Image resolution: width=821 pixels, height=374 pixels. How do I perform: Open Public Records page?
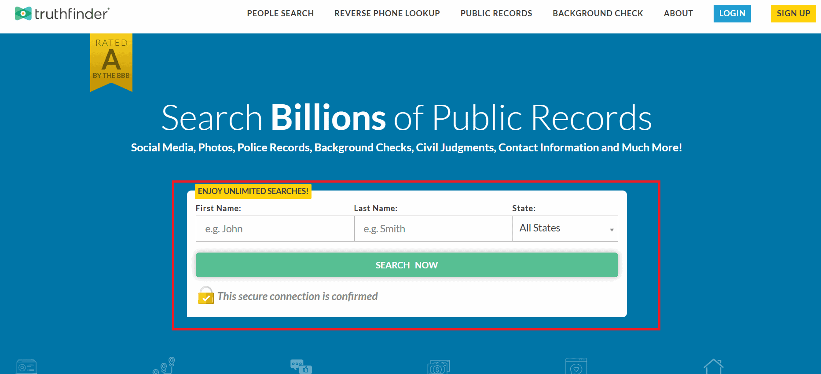coord(496,13)
